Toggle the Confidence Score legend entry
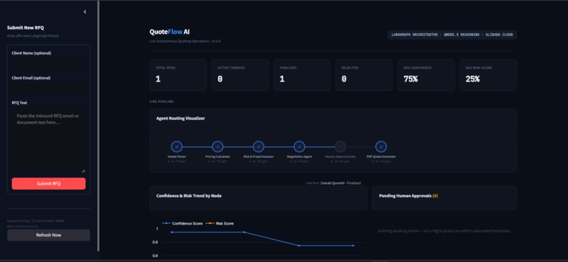Viewport: 568px width, 262px height. coord(183,223)
